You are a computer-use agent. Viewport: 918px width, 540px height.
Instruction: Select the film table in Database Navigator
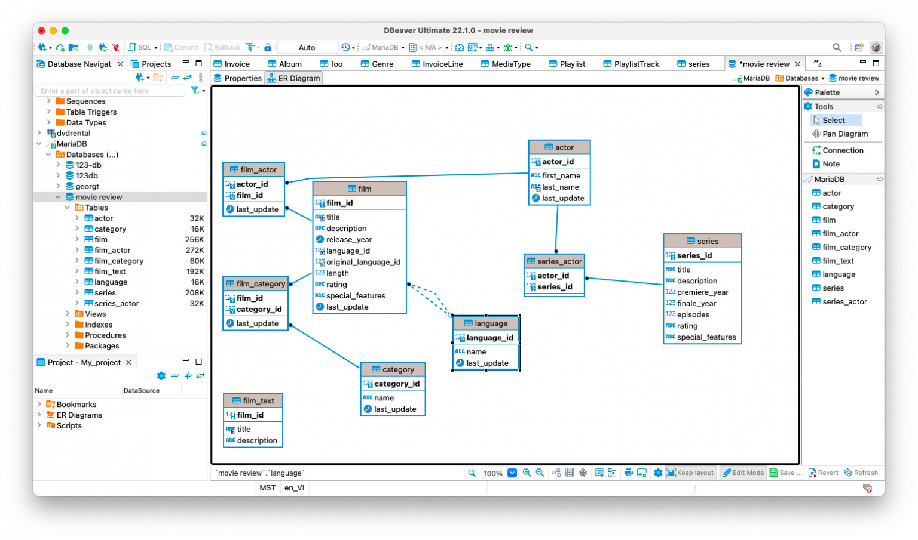pyautogui.click(x=102, y=239)
